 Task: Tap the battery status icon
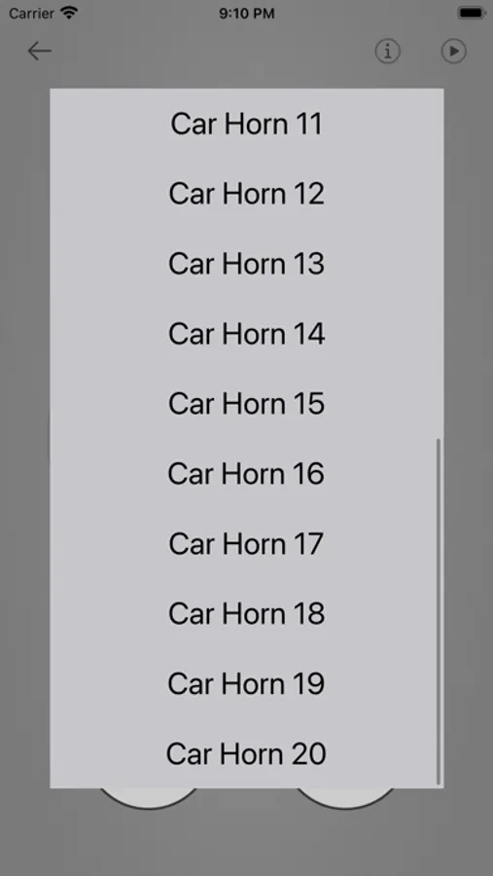(472, 13)
